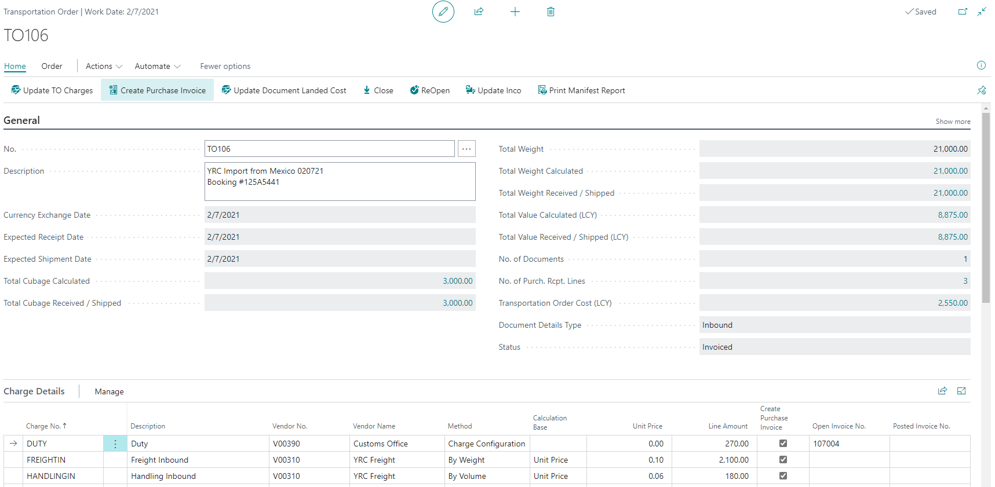Open the Automate dropdown menu
Screen dimensions: 995x487
click(x=157, y=66)
